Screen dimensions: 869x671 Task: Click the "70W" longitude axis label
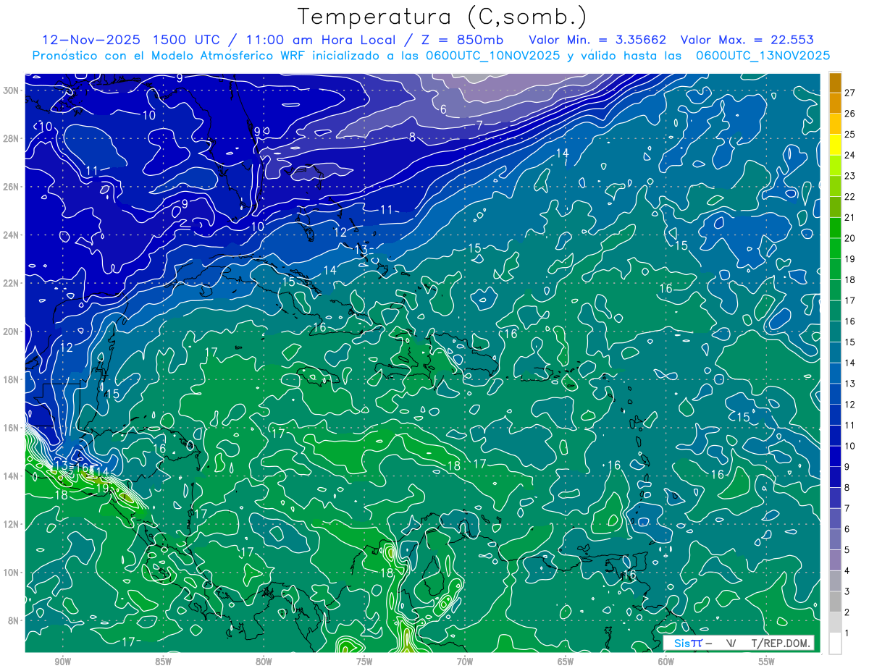(x=465, y=661)
